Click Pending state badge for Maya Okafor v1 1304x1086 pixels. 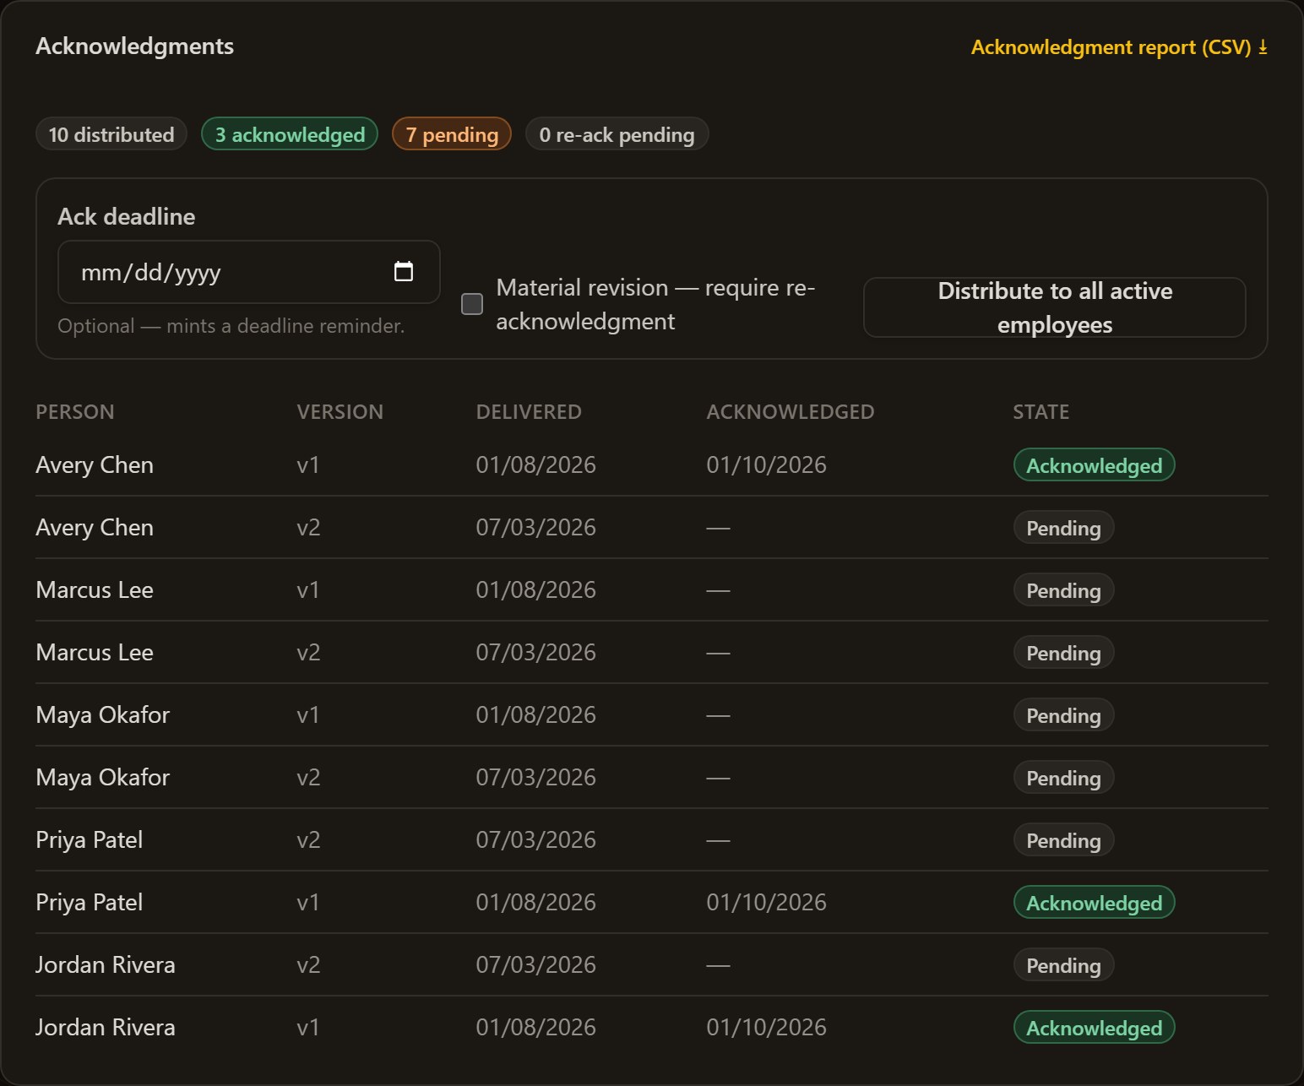(x=1063, y=715)
